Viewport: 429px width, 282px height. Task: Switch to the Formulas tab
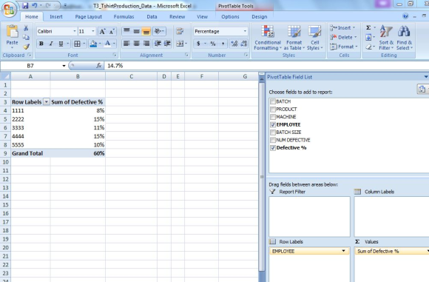[124, 17]
